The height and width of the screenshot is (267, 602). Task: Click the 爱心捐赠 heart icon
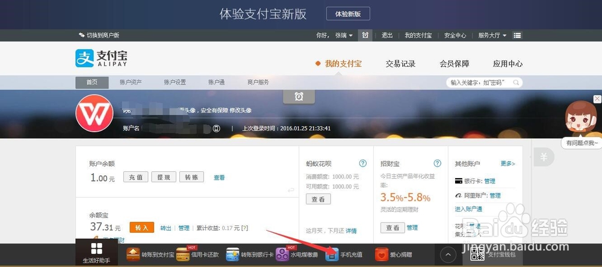point(382,254)
